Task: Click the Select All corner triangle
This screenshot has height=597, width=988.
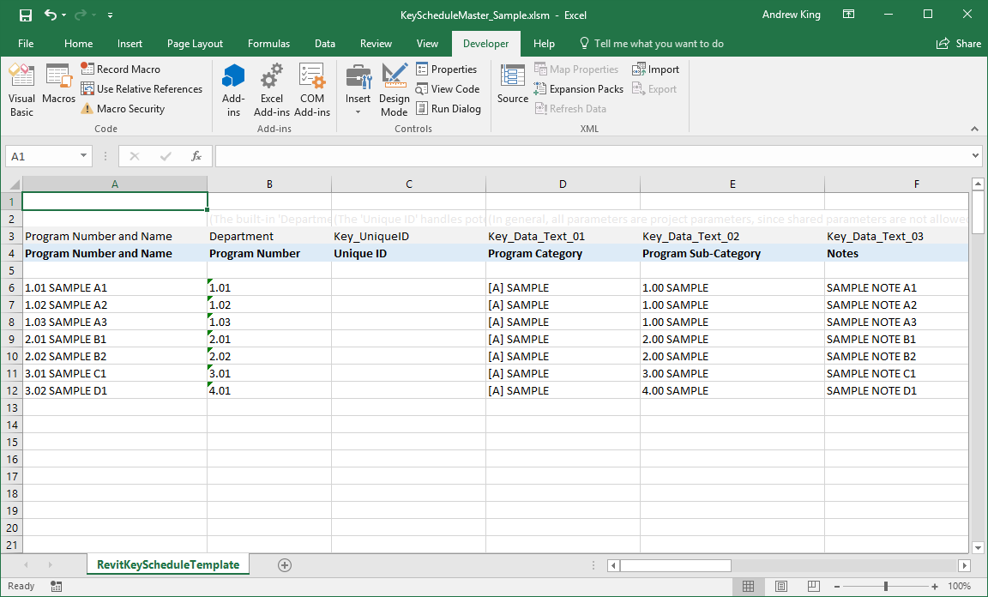Action: pos(13,184)
